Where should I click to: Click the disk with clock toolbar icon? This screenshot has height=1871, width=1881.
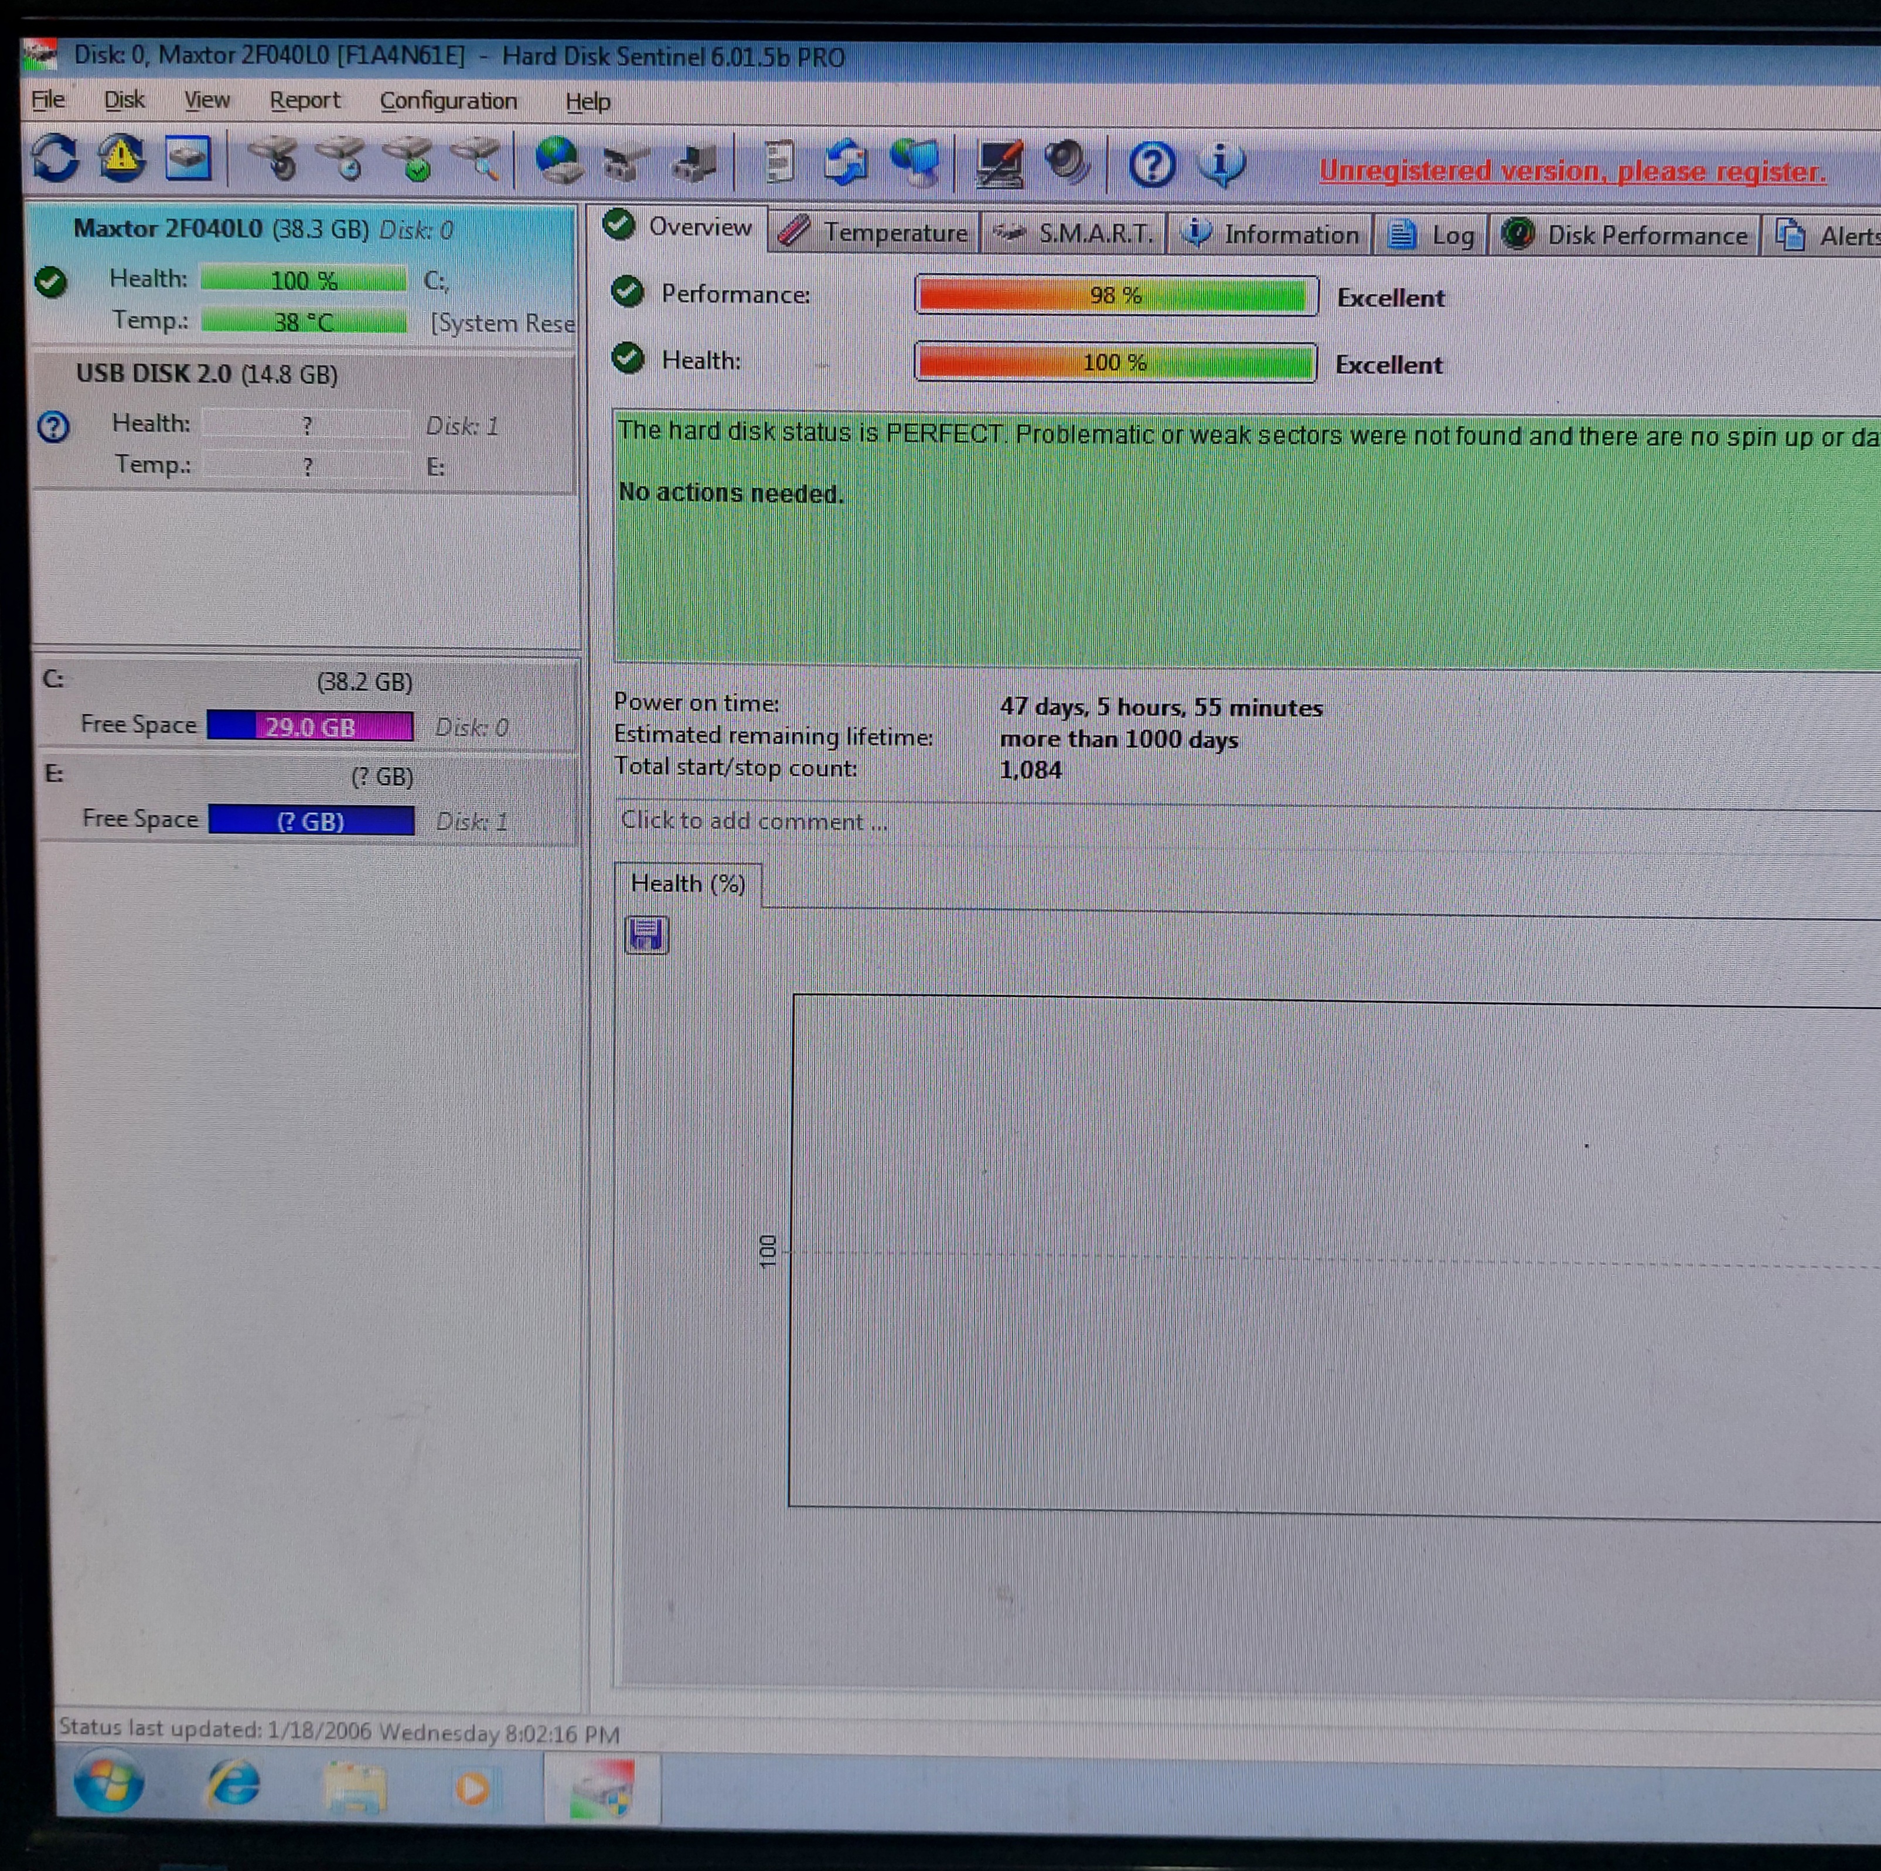pyautogui.click(x=341, y=159)
